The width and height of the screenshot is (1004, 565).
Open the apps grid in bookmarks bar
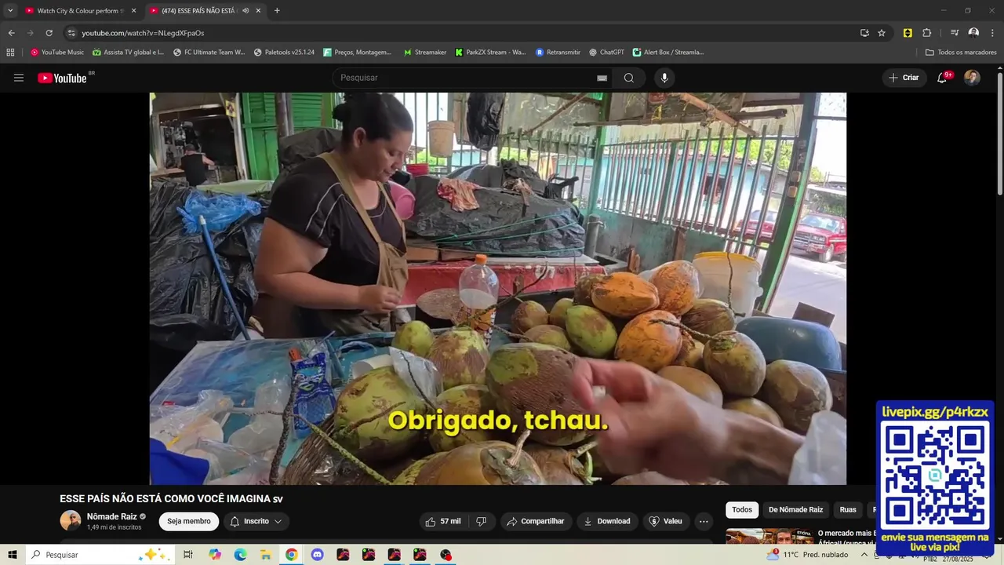(10, 53)
